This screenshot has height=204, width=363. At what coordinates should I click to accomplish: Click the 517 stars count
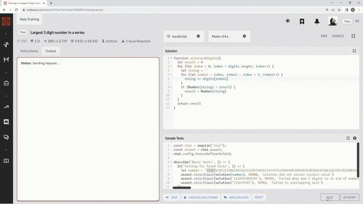pos(22,41)
